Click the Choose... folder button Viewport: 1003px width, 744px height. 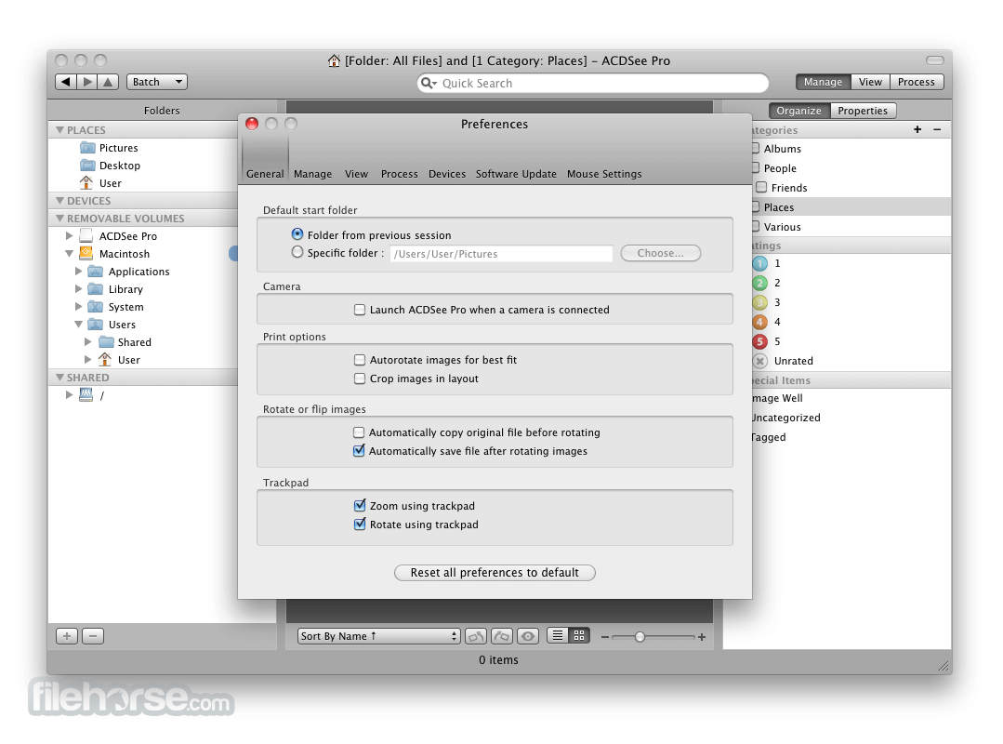point(660,253)
